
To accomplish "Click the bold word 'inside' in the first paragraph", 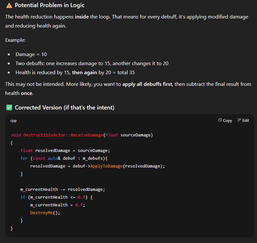I will pos(82,17).
